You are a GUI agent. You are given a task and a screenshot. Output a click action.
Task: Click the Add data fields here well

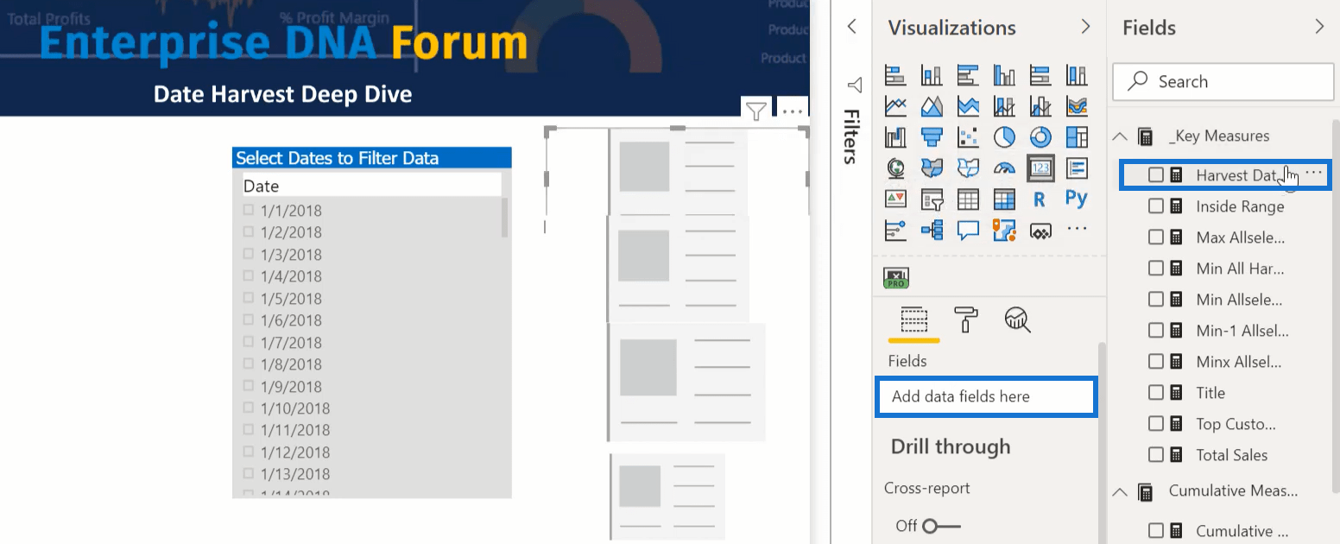[x=985, y=397]
